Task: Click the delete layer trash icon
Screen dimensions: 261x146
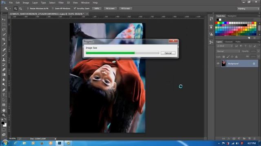Action: point(254,139)
